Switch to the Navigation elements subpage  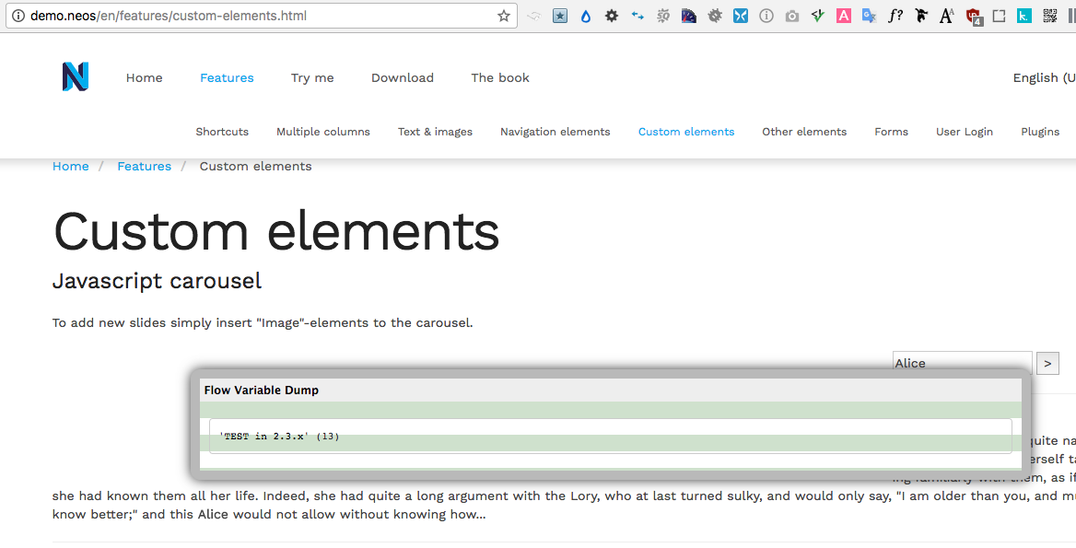coord(555,132)
